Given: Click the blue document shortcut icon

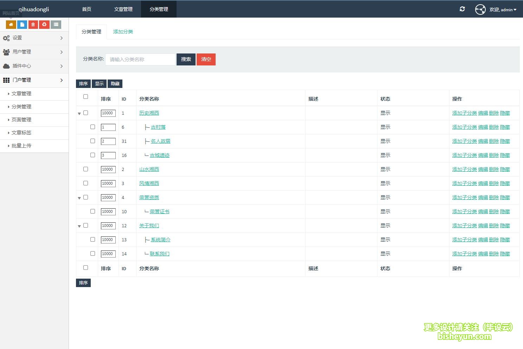Looking at the screenshot, I should pyautogui.click(x=22, y=25).
